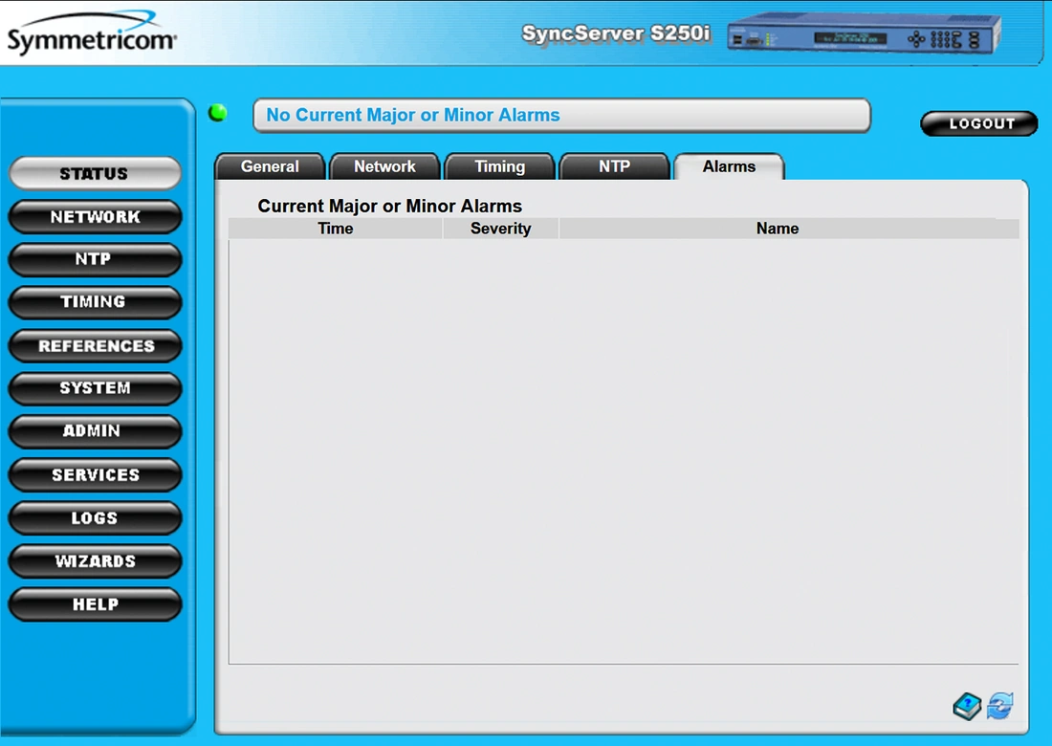The image size is (1052, 746).
Task: Click the LOGOUT button
Action: [979, 123]
